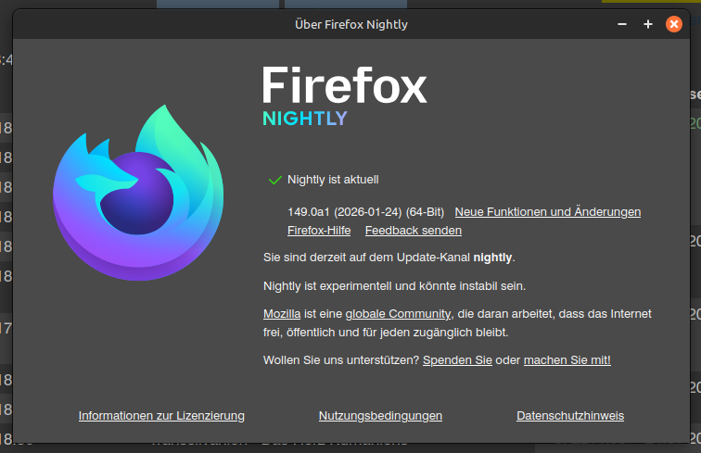Open the Datenschutzhinweis link
Screen dimensions: 701x453
coord(570,415)
